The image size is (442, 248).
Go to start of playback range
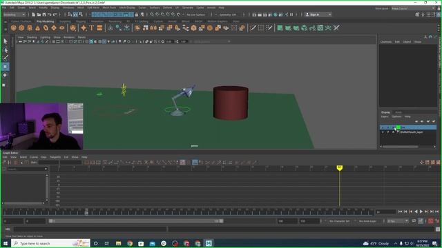400,211
